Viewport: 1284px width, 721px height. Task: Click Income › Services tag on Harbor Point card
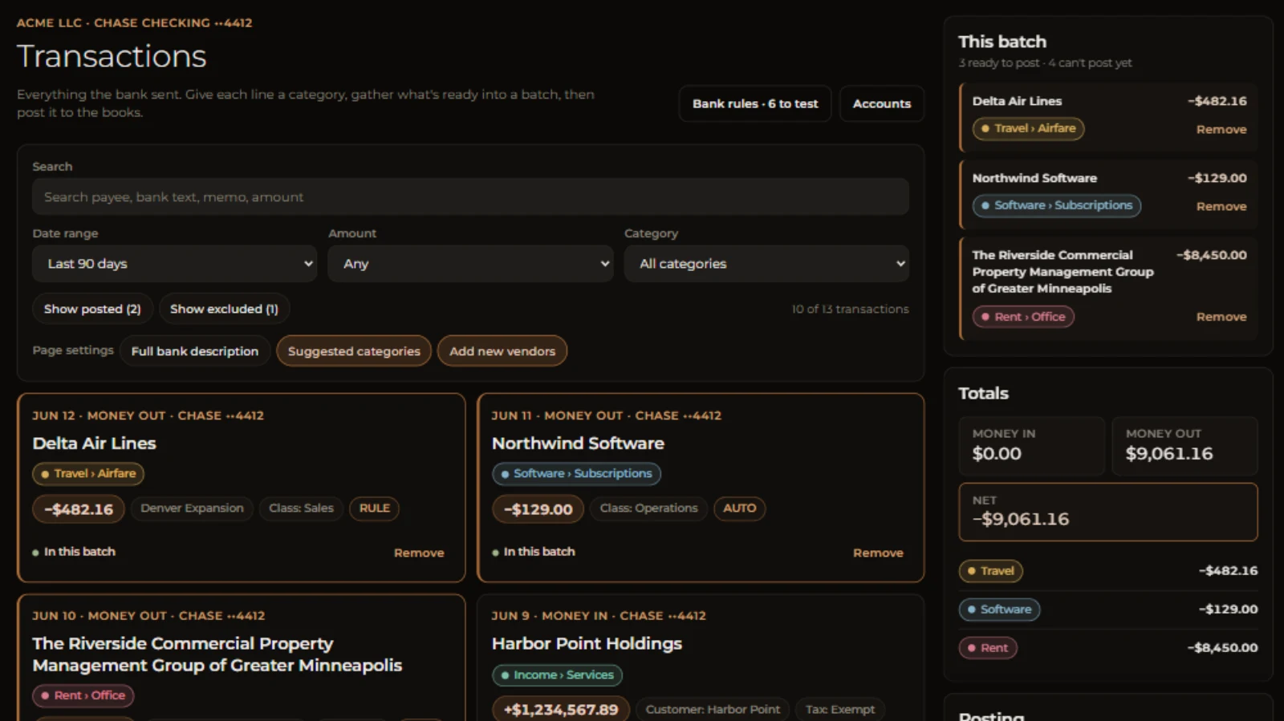pos(557,675)
